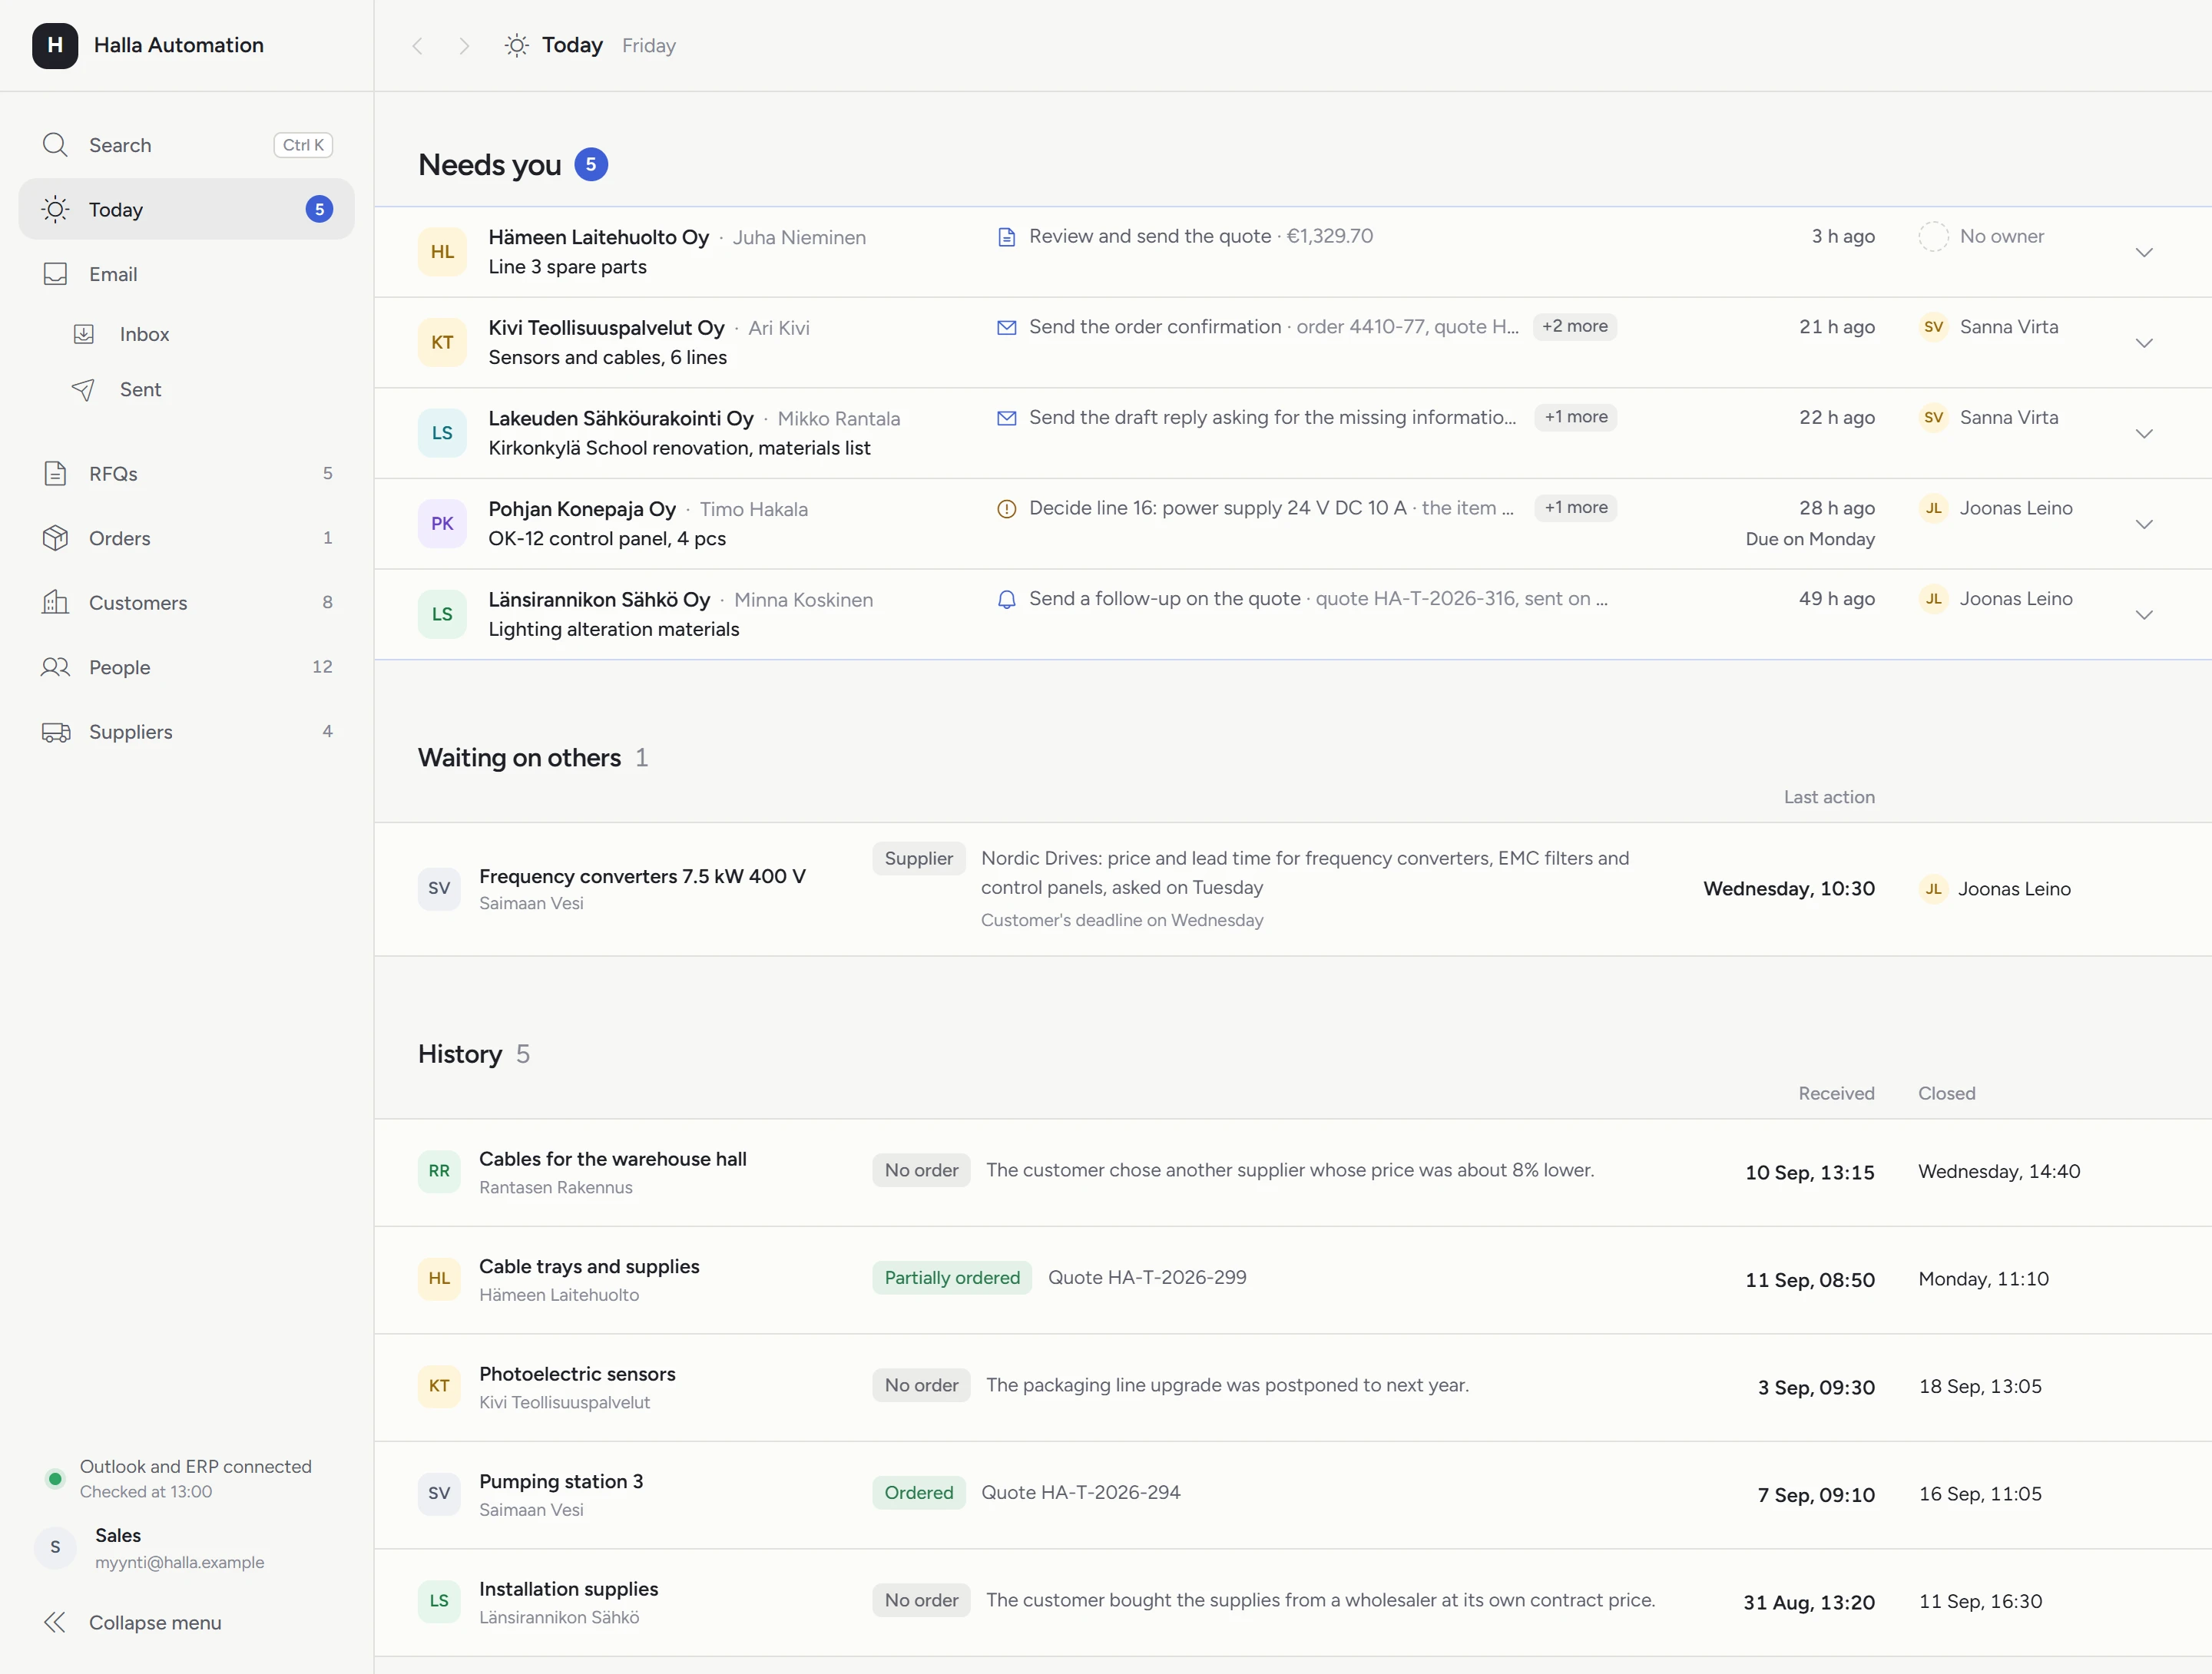2212x1674 pixels.
Task: Go back with the left arrow
Action: coord(418,46)
